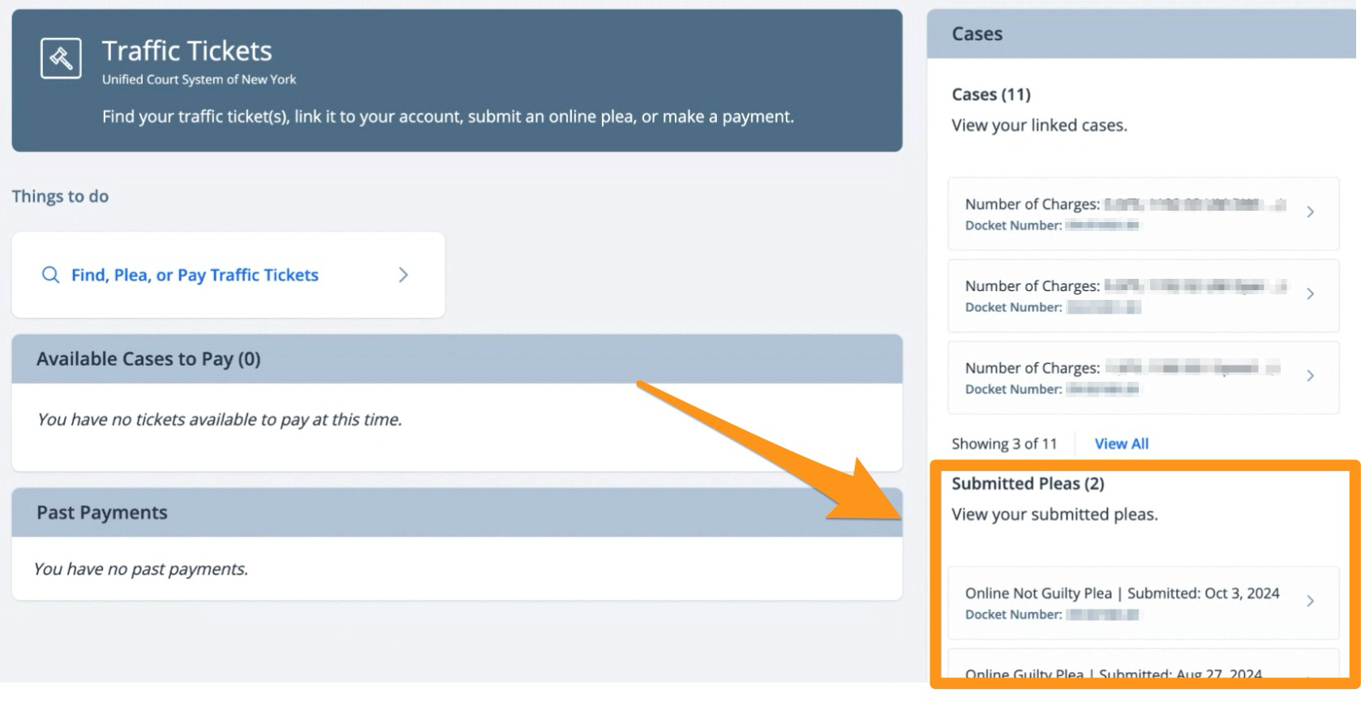This screenshot has width=1361, height=723.
Task: Select Online Not Guilty Plea Oct 3 entry
Action: click(x=1143, y=603)
